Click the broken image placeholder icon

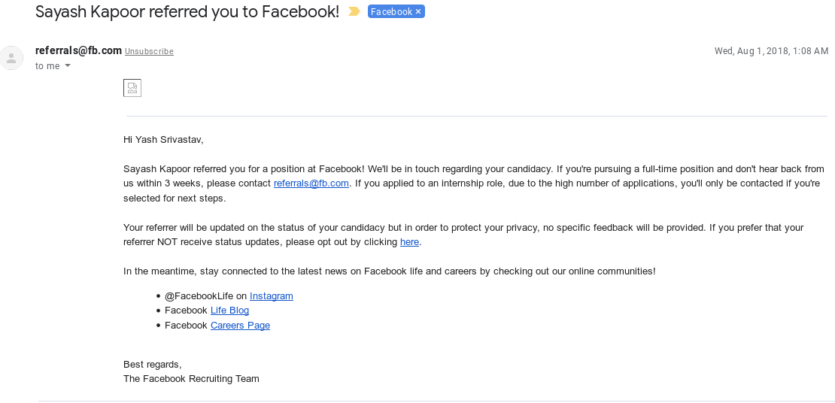click(132, 88)
